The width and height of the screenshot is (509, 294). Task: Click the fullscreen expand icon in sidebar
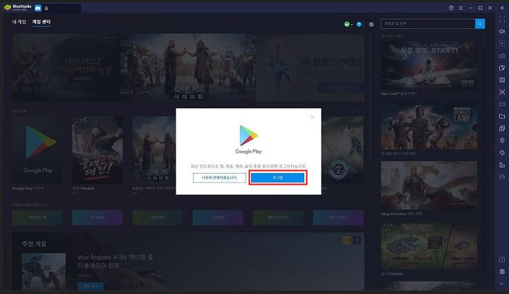[x=502, y=19]
